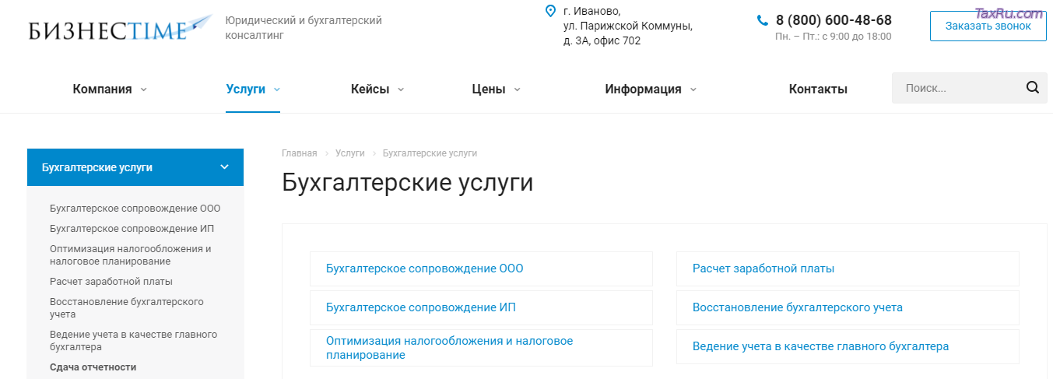The height and width of the screenshot is (379, 1053).
Task: Click the Главная breadcrumb link
Action: point(299,153)
